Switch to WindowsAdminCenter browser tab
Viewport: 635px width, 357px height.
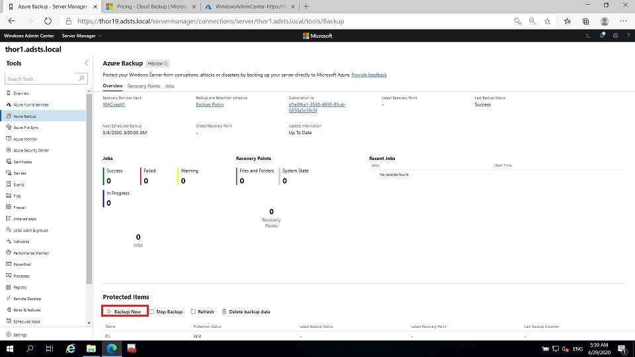pyautogui.click(x=250, y=7)
